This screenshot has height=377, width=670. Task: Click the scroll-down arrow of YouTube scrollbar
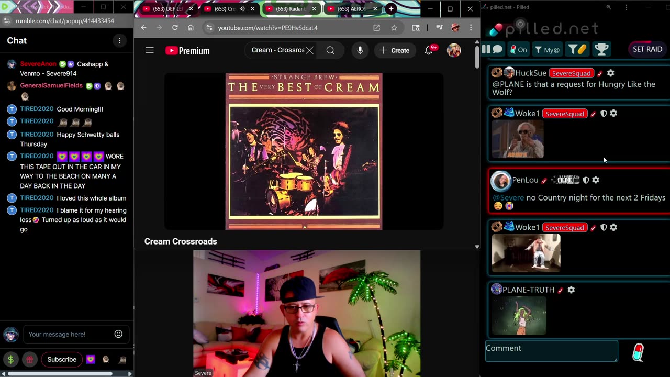pyautogui.click(x=477, y=247)
